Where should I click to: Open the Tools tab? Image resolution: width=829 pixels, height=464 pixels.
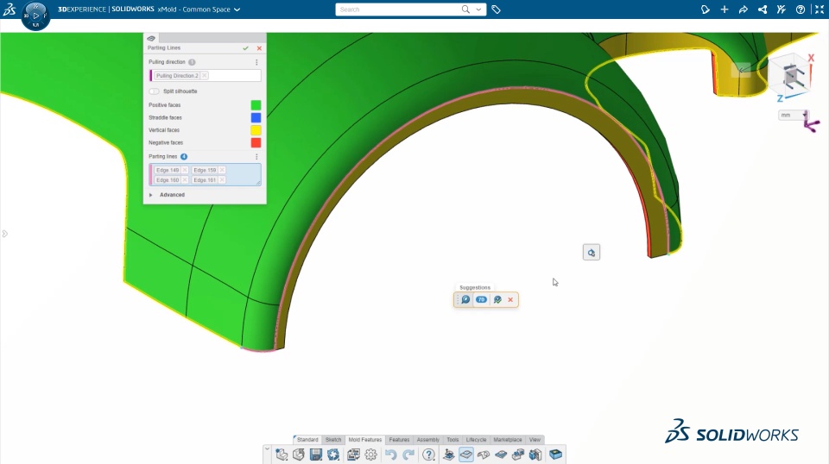(x=452, y=440)
